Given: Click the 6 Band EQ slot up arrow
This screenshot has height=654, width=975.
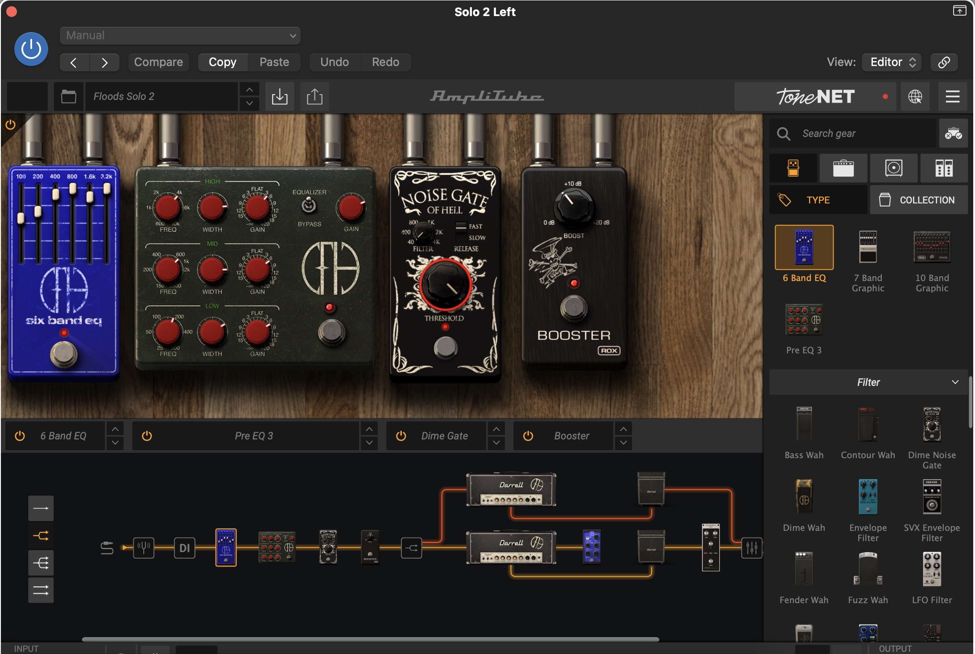Looking at the screenshot, I should coord(115,429).
